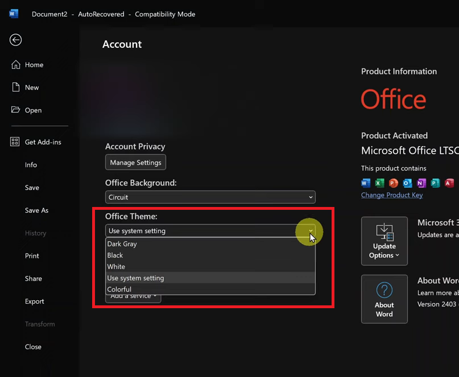Screen dimensions: 459x377
Task: Open the Print page
Action: [32, 256]
